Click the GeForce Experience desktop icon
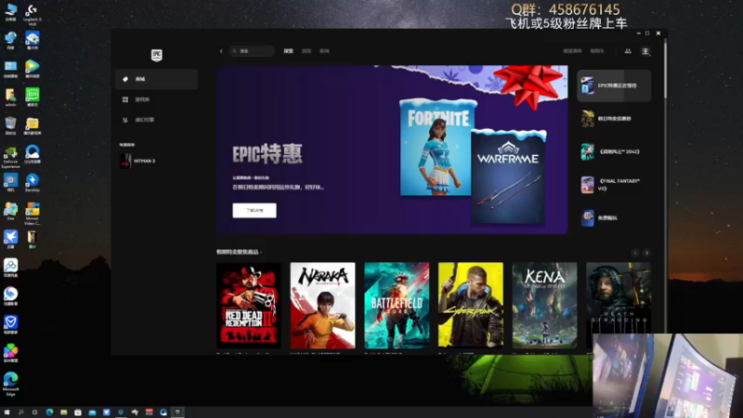Image resolution: width=743 pixels, height=418 pixels. [x=10, y=157]
